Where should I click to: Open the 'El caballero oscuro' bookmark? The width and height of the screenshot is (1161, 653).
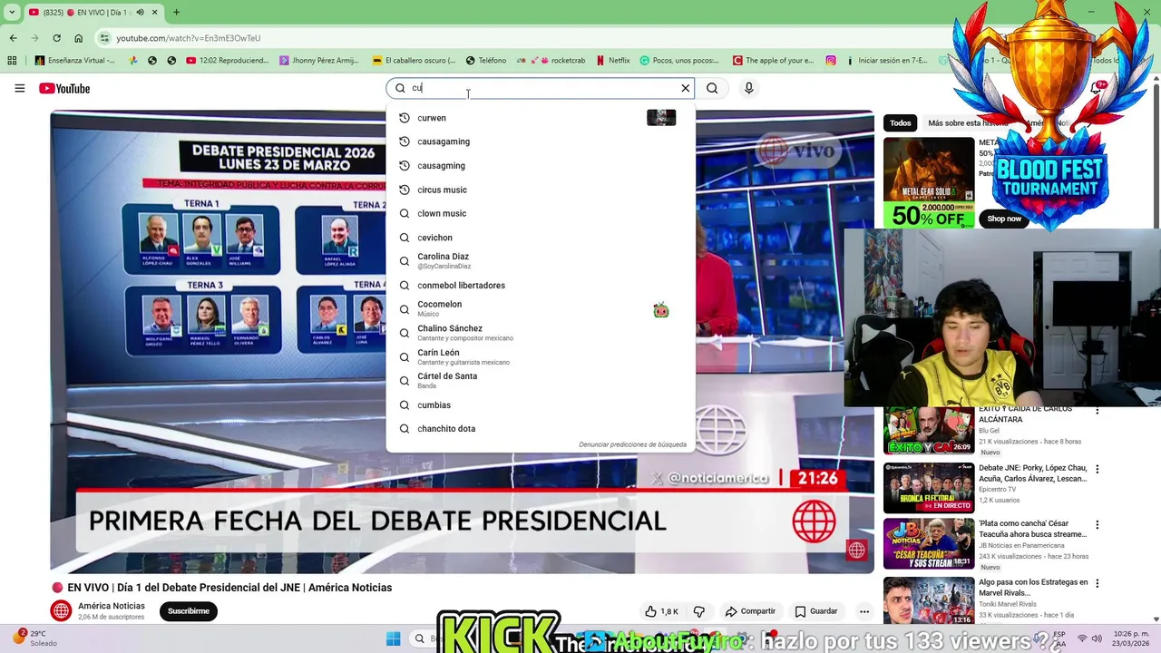pos(414,61)
